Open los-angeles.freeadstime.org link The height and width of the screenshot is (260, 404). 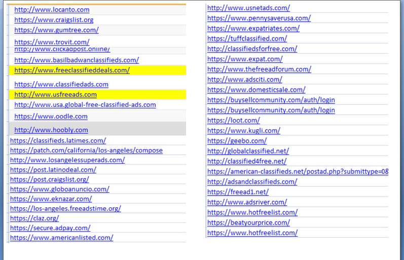click(65, 209)
